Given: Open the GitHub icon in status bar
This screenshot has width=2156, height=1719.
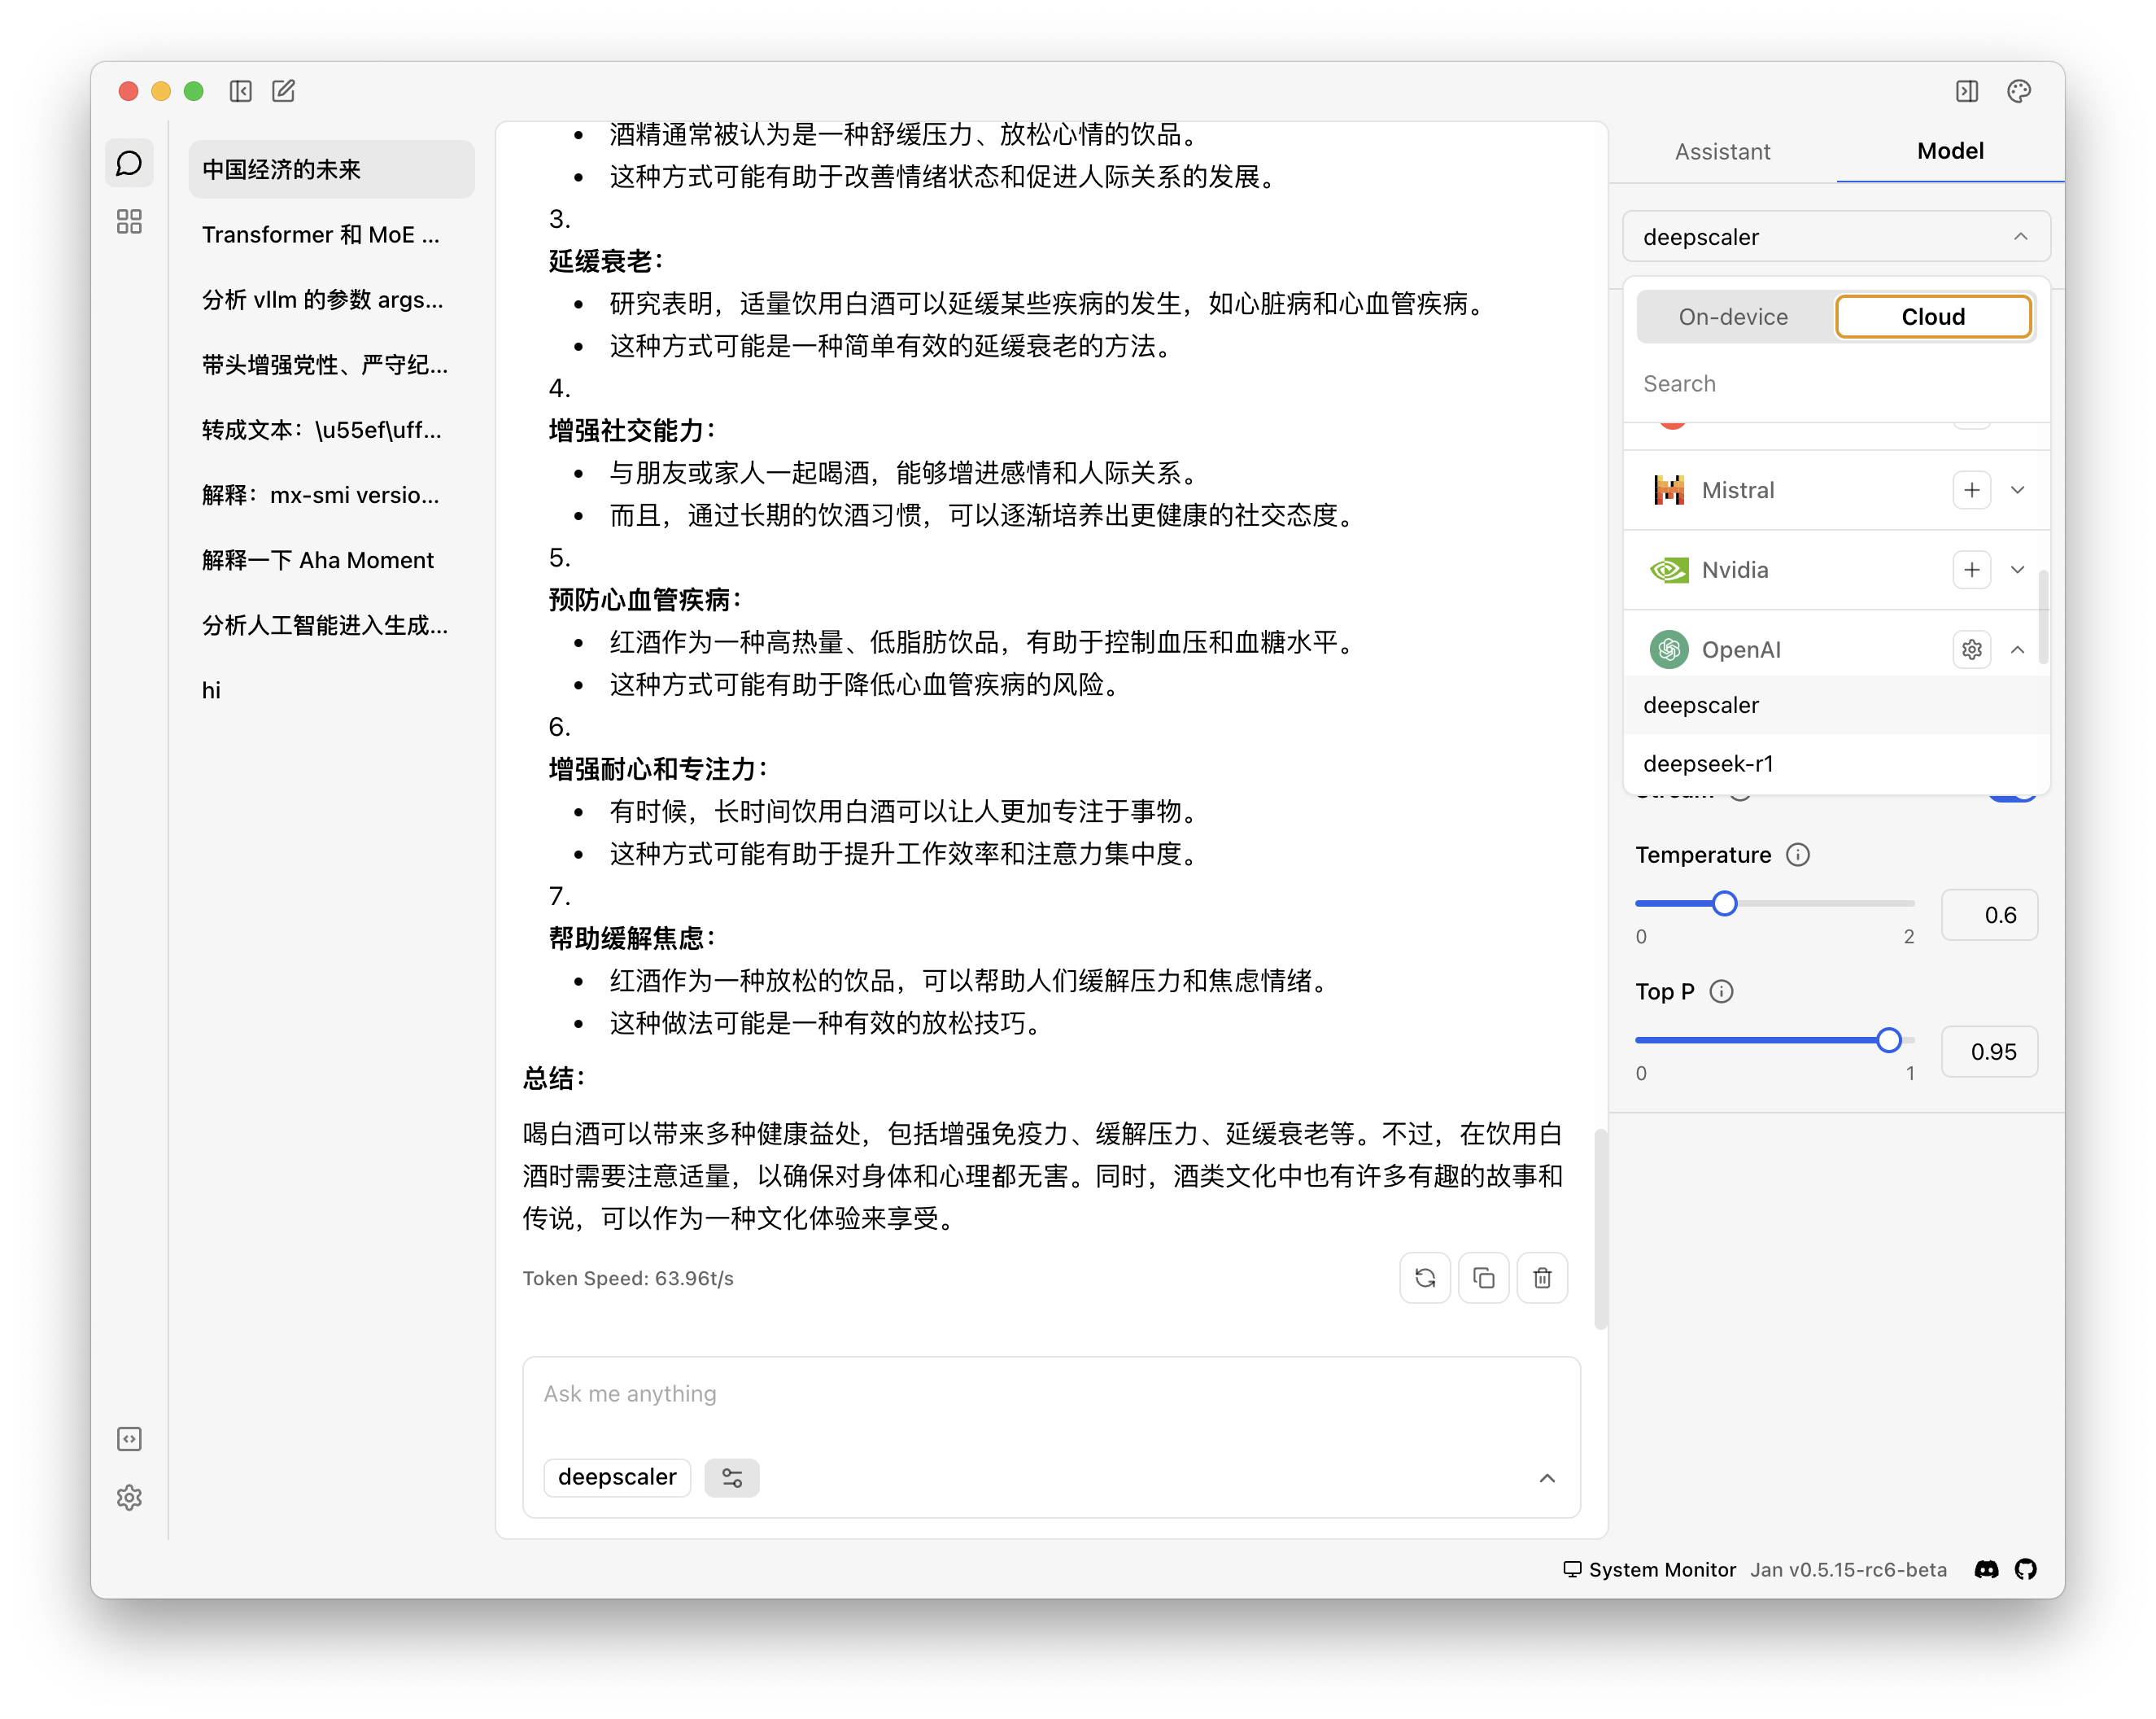Looking at the screenshot, I should tap(2025, 1569).
